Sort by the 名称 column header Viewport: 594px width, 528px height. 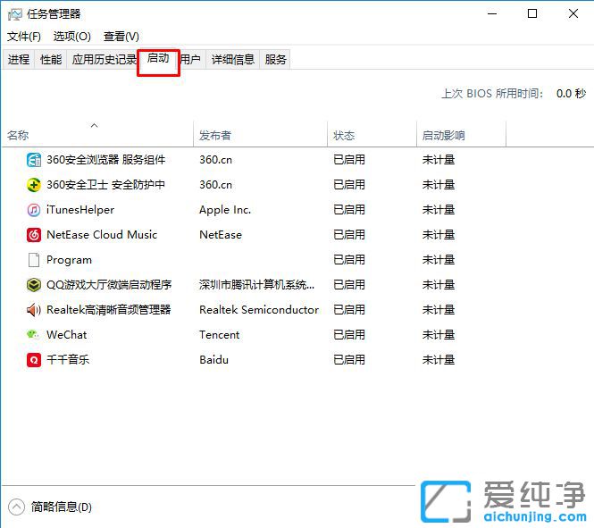(x=98, y=135)
